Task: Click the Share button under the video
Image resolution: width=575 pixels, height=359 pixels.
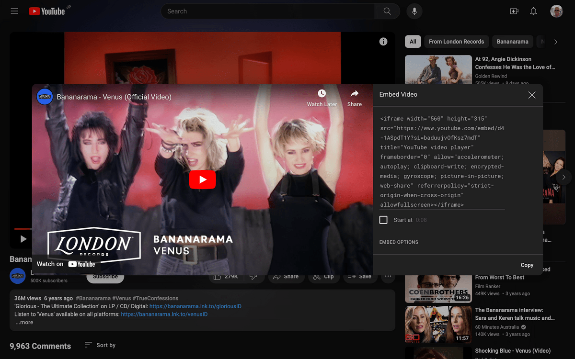Action: (286, 276)
